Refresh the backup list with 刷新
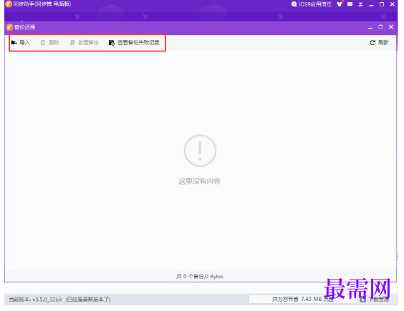This screenshot has height=311, width=404. click(379, 42)
